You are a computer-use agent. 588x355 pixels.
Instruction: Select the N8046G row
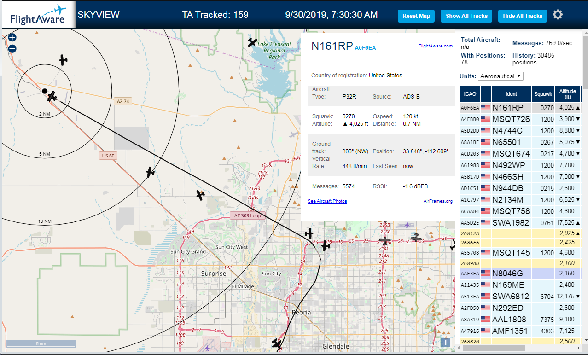click(x=521, y=274)
